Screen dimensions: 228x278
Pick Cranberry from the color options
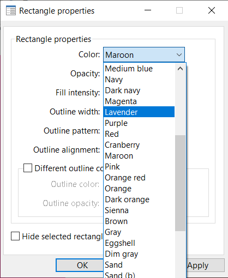click(139, 145)
